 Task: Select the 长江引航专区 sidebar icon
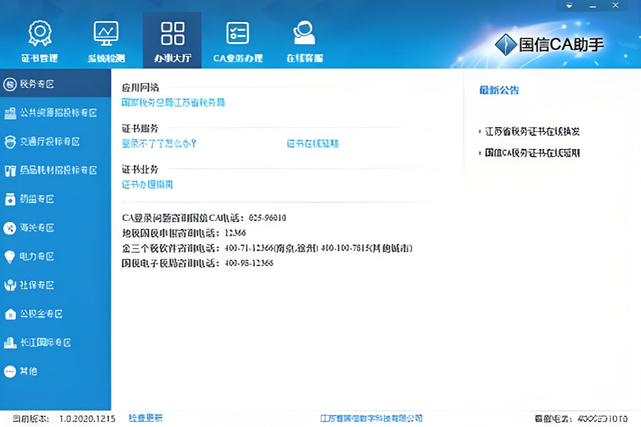click(x=55, y=342)
